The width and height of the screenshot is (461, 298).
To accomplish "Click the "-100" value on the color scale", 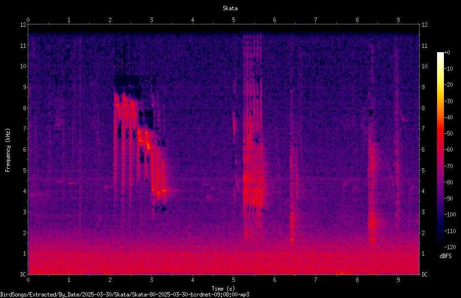I will [x=450, y=215].
